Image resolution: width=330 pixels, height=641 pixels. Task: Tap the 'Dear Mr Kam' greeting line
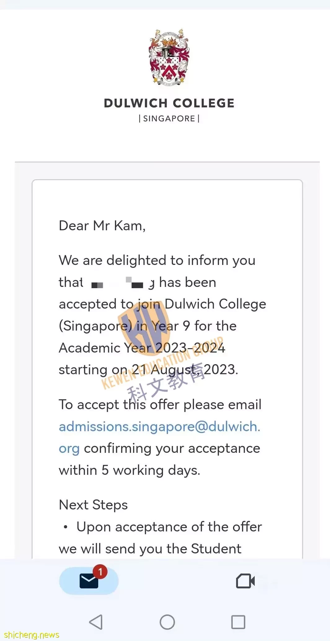click(x=102, y=226)
